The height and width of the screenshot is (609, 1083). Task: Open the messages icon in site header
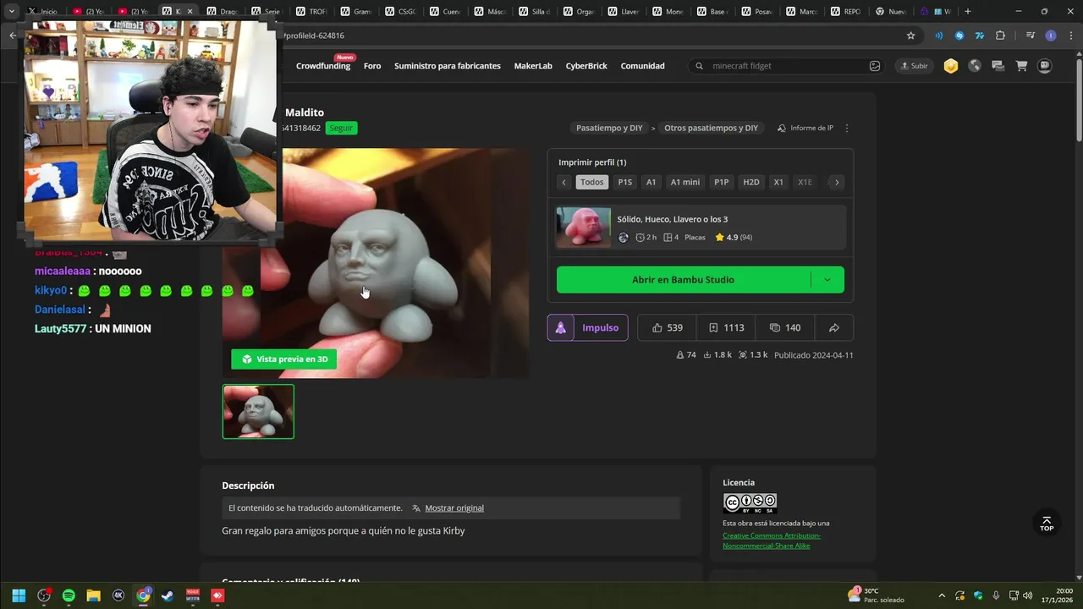coord(998,66)
